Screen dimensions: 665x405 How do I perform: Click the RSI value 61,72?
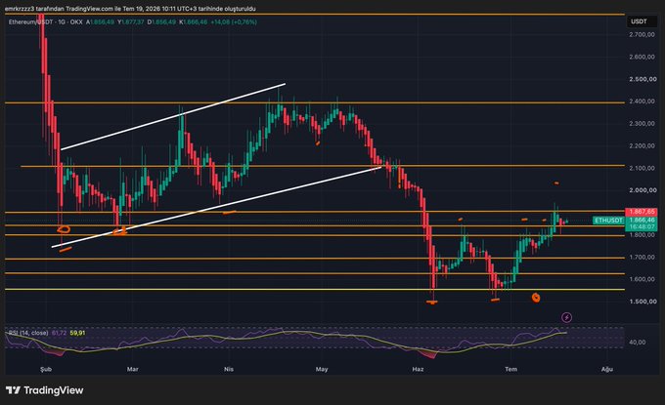(59, 333)
